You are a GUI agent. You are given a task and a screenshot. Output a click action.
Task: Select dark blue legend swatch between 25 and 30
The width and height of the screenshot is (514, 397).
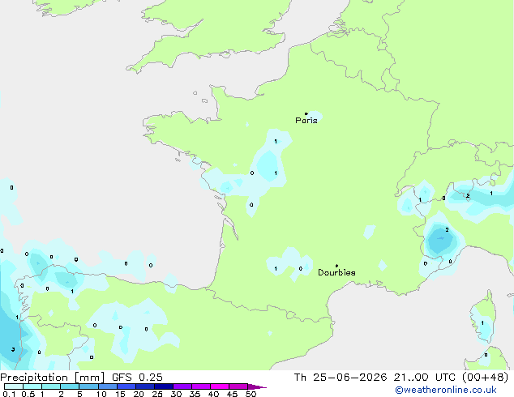tap(164, 386)
